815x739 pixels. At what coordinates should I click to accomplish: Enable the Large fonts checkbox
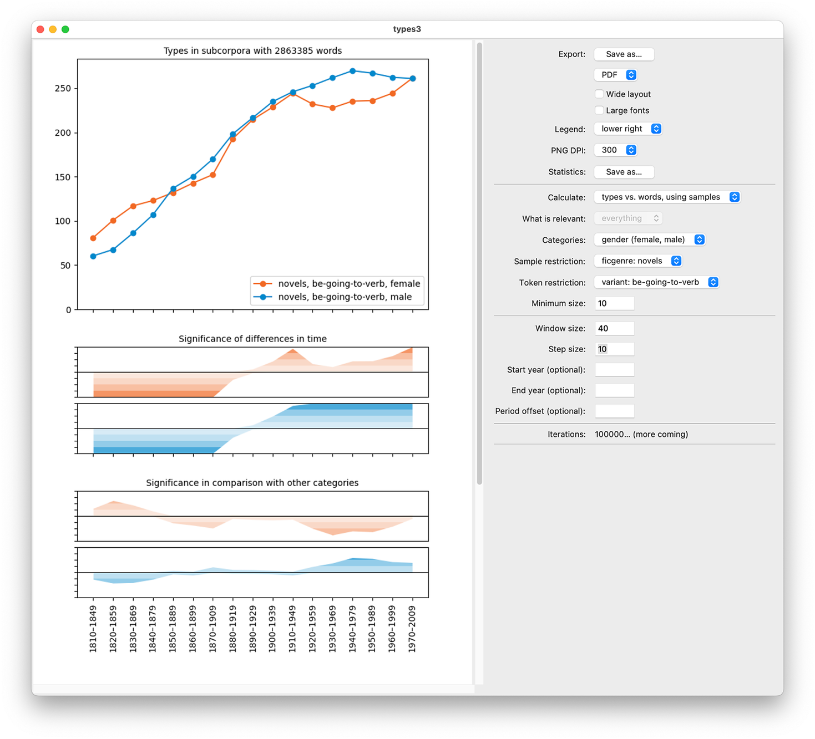click(599, 110)
